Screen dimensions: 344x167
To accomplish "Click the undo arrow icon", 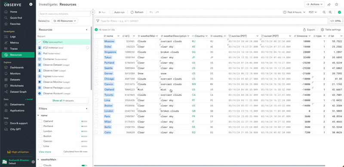I will (x=151, y=12).
